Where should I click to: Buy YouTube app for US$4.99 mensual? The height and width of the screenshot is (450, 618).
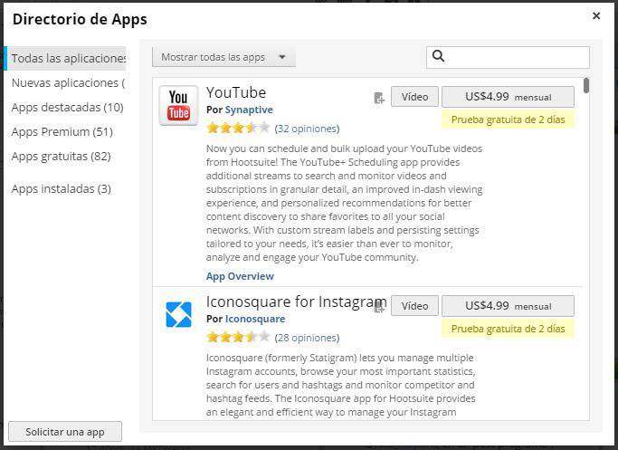(508, 97)
